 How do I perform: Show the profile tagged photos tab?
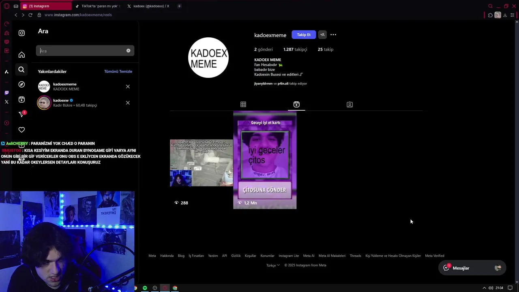tap(350, 105)
